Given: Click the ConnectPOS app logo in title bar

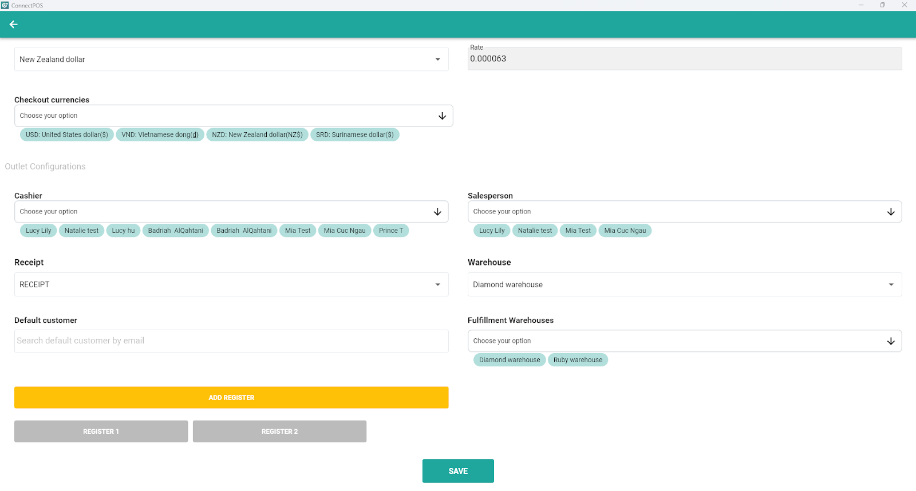Looking at the screenshot, I should click(5, 5).
